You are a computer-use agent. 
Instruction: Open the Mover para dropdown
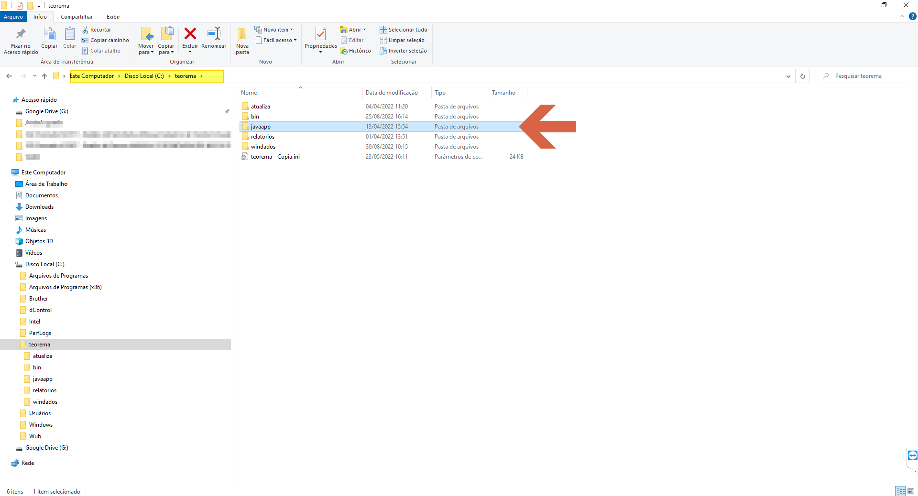point(146,41)
